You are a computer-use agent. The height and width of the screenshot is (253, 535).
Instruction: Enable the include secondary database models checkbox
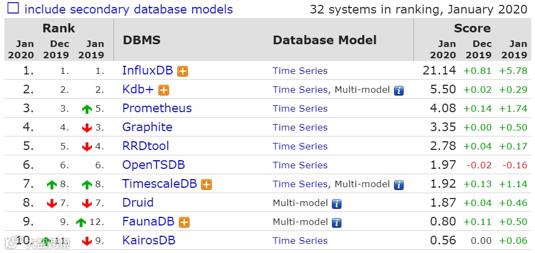[13, 9]
